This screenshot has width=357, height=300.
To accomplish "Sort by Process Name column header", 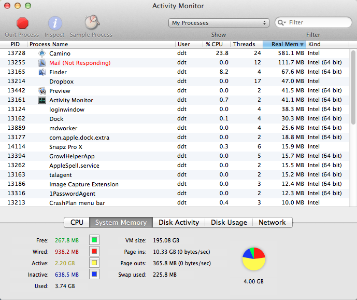I will pos(101,44).
